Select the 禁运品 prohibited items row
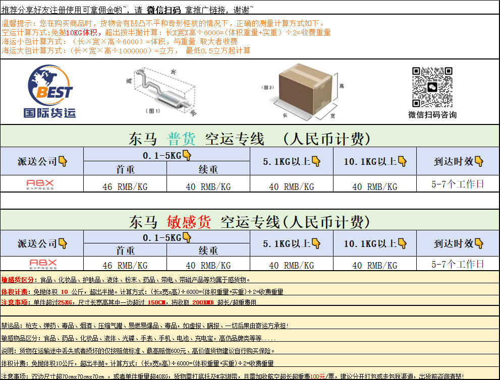This screenshot has width=500, height=380. click(250, 326)
